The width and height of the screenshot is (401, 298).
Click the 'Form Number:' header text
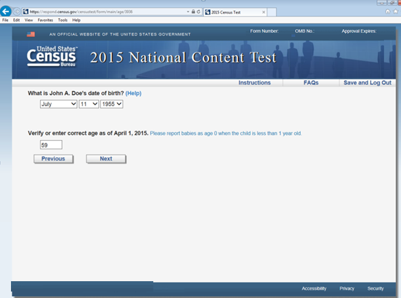(264, 31)
